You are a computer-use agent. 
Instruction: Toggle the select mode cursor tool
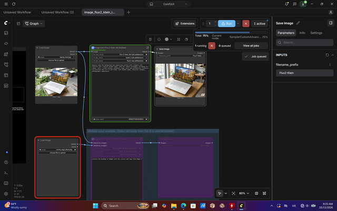(220, 194)
